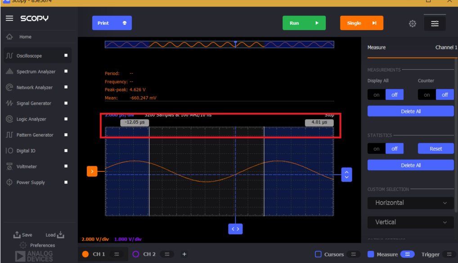Toggle the Logic Analyzer run square button

click(66, 119)
